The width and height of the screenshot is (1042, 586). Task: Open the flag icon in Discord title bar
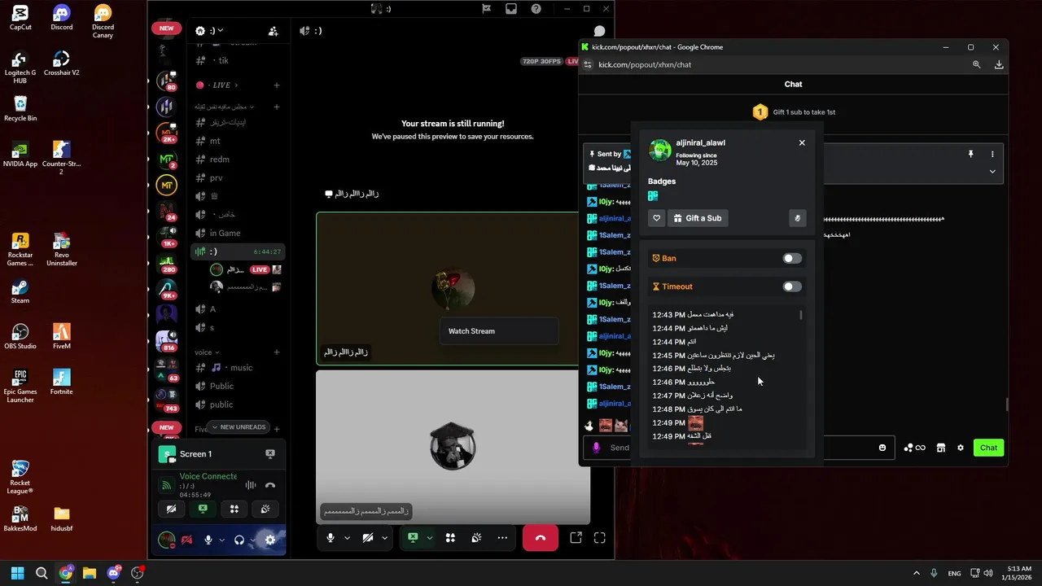pos(486,9)
